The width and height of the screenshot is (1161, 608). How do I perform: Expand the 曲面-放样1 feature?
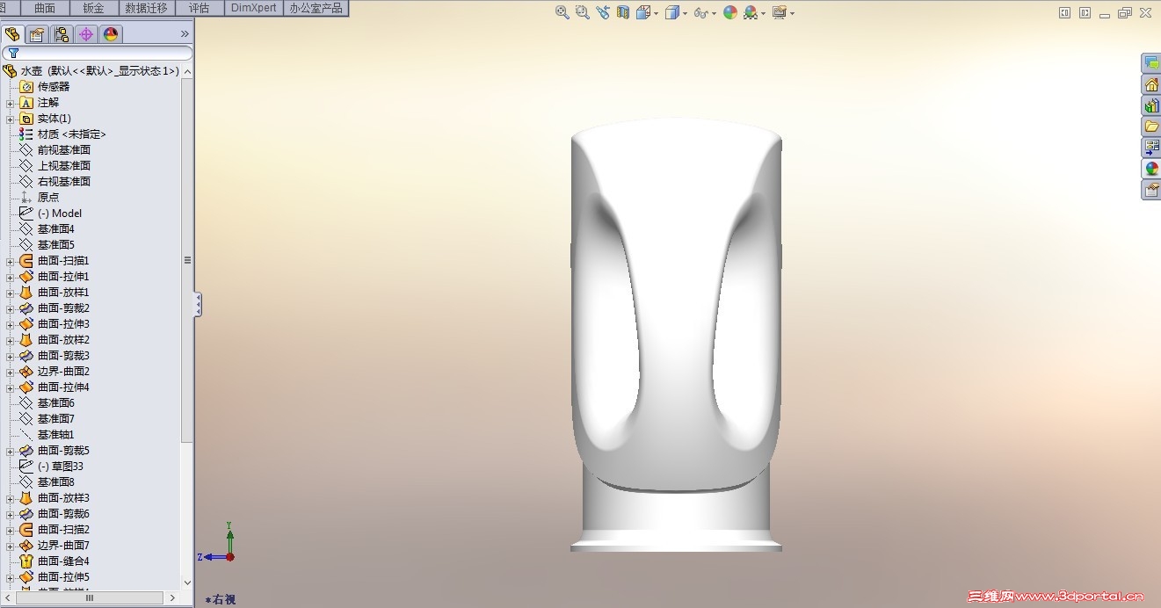coord(11,293)
